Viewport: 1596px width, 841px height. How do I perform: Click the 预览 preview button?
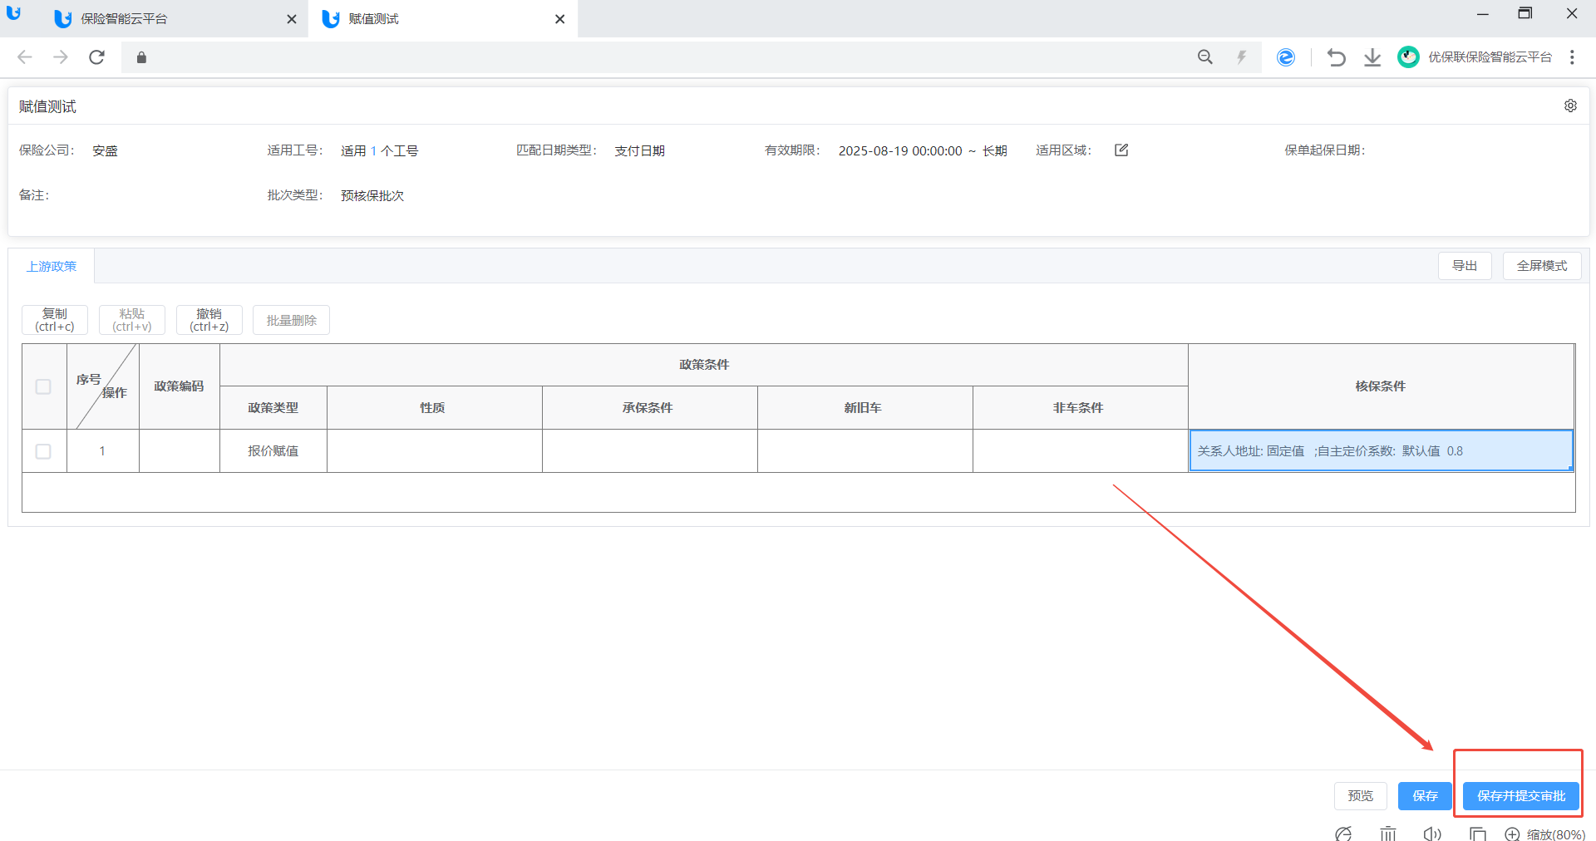1361,796
